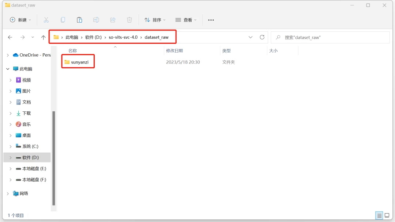Expand the 视频 folder node
Viewport: 395px width, 222px height.
(x=11, y=80)
